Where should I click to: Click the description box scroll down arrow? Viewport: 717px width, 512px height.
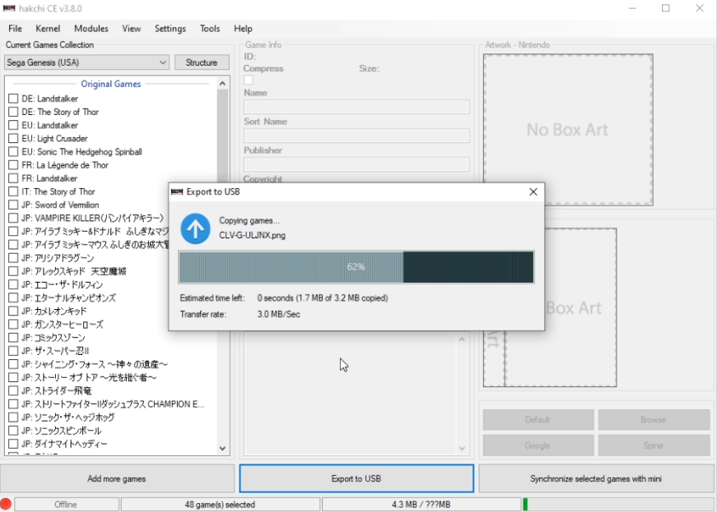pyautogui.click(x=462, y=449)
